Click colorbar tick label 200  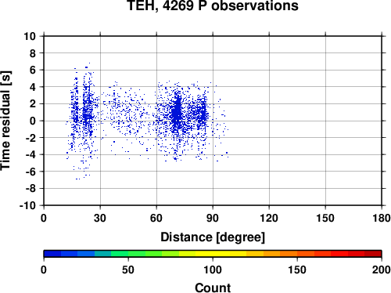(x=382, y=269)
